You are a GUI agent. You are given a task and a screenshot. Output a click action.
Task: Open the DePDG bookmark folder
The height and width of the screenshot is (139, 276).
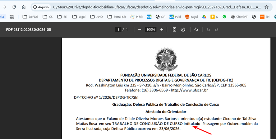[x=30, y=17]
